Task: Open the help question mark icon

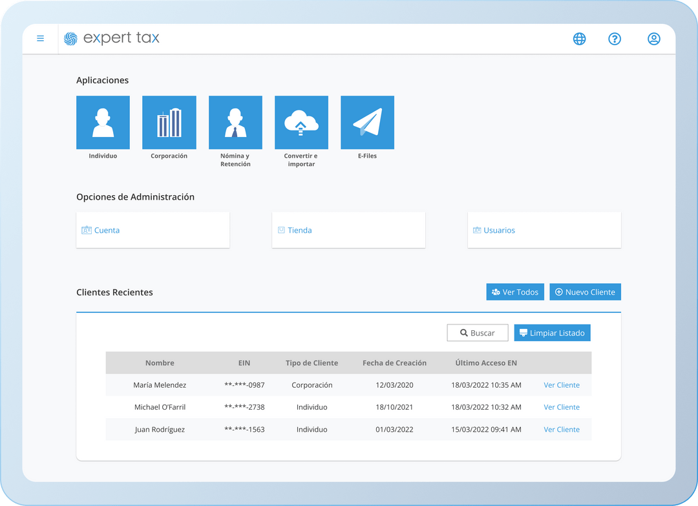Action: click(x=615, y=39)
